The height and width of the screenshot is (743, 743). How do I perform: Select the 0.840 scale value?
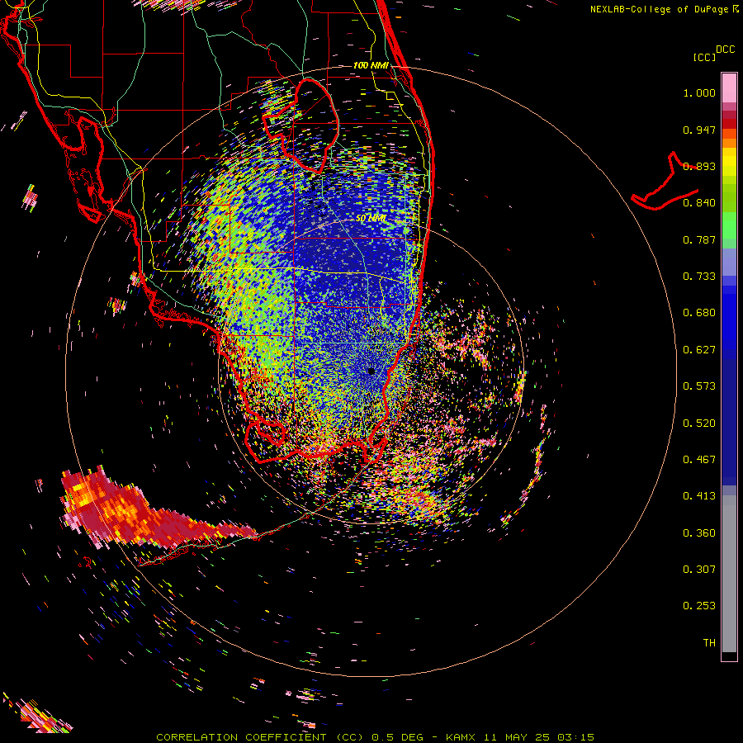point(699,203)
